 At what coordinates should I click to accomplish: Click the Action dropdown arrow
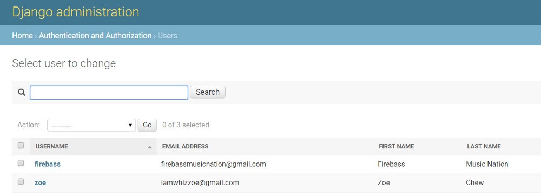pos(130,125)
